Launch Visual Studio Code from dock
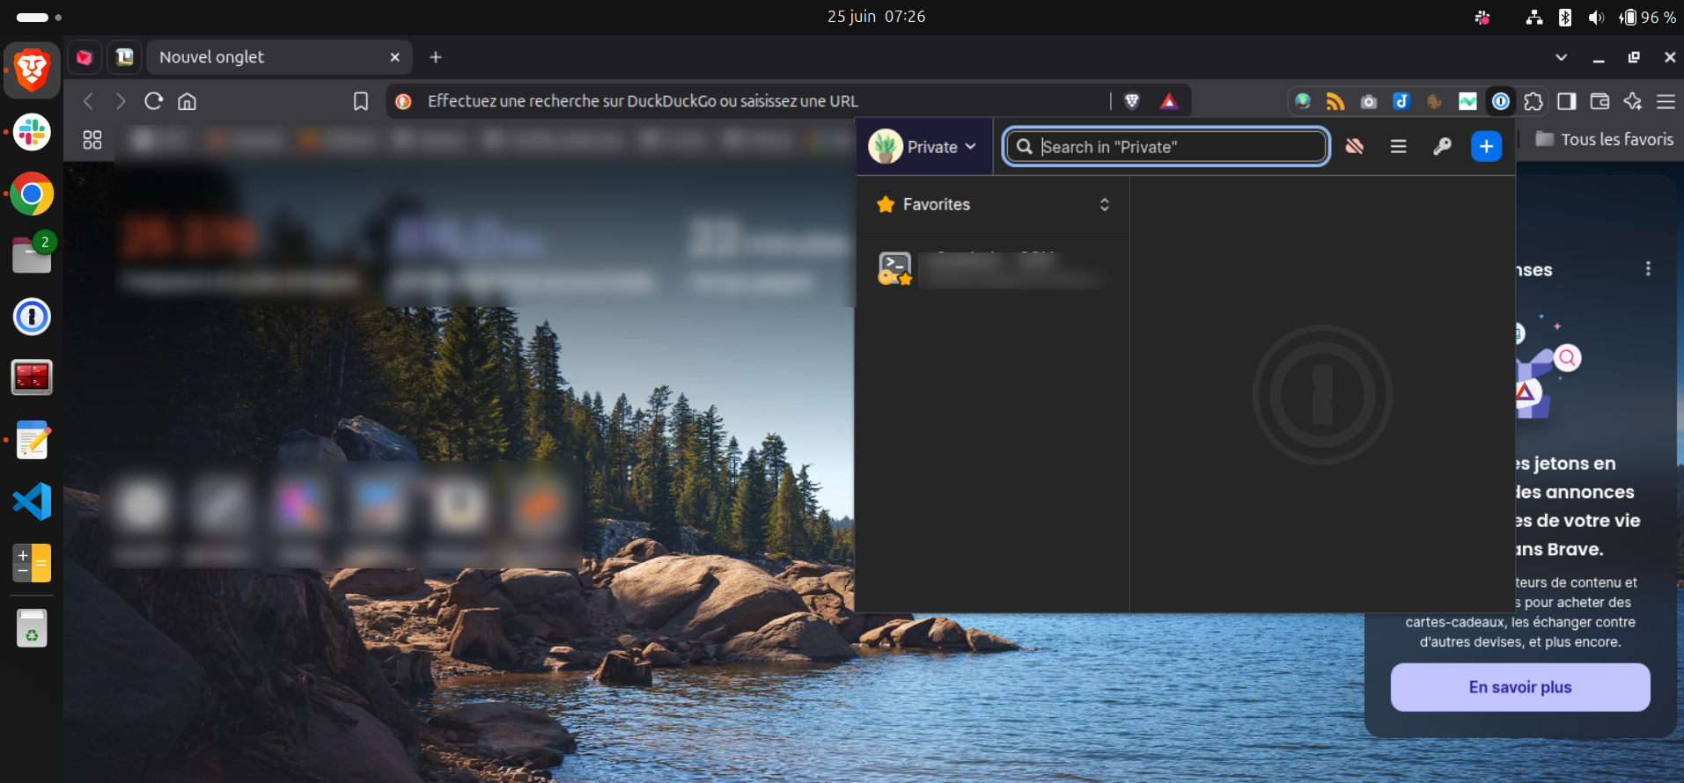 pyautogui.click(x=32, y=501)
